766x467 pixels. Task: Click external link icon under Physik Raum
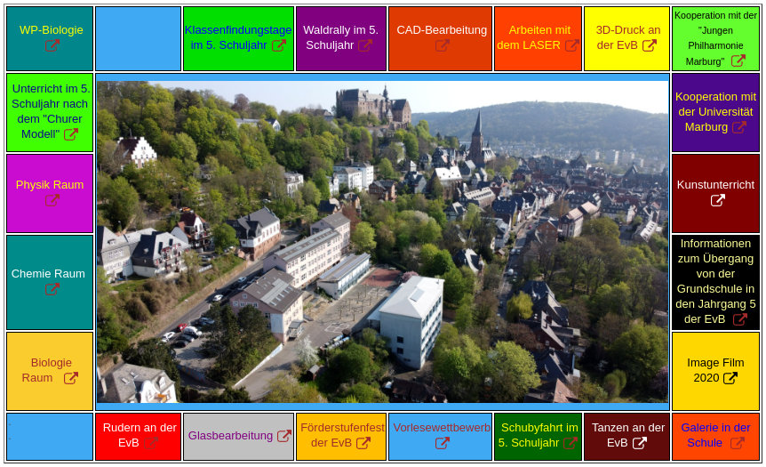click(52, 201)
